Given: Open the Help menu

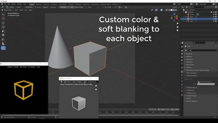Looking at the screenshot, I should 25,4.
